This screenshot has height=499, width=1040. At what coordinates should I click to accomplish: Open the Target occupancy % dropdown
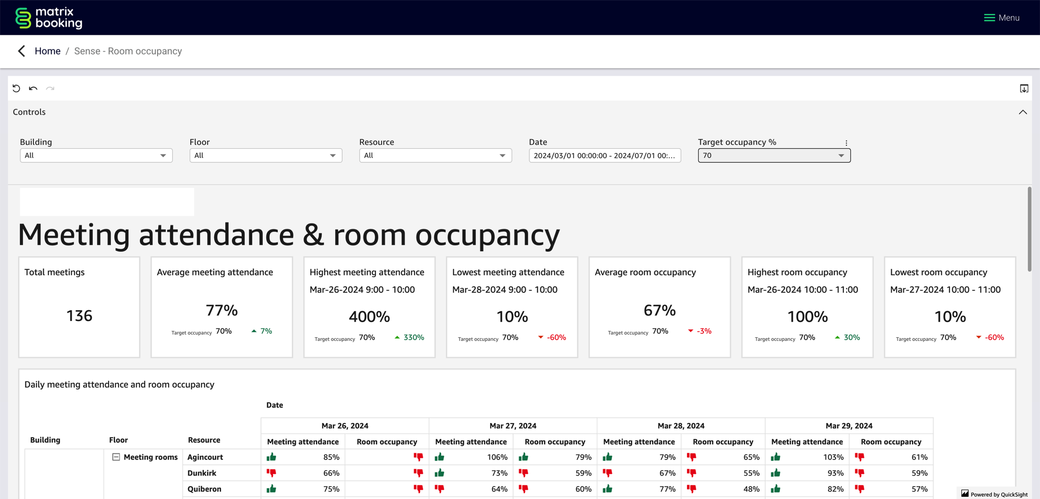[x=774, y=156]
